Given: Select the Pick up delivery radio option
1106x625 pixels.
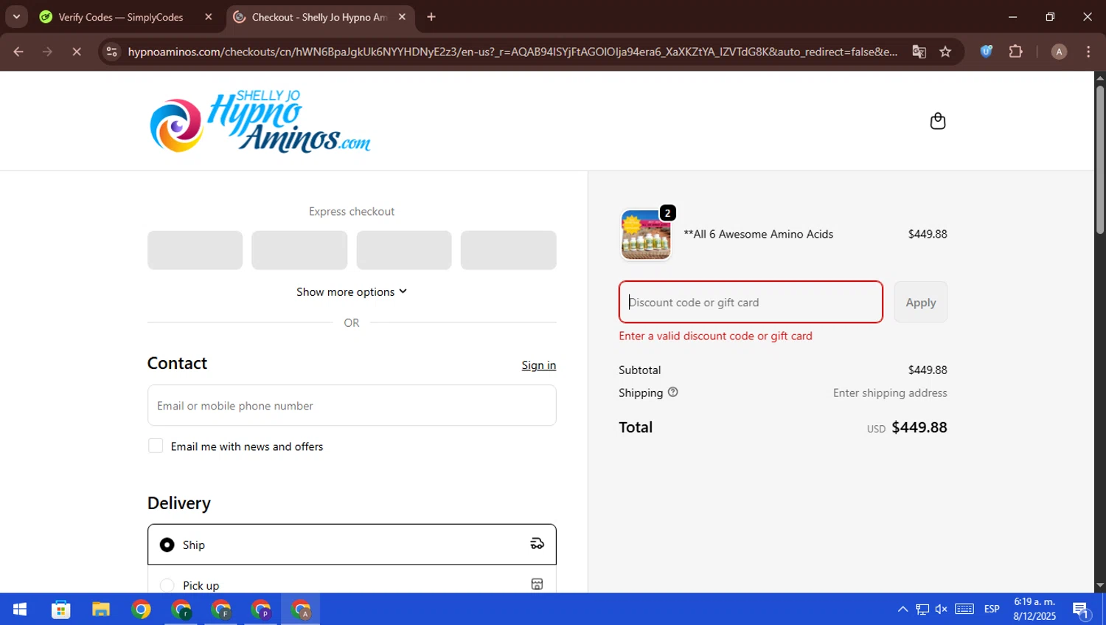Looking at the screenshot, I should point(167,585).
